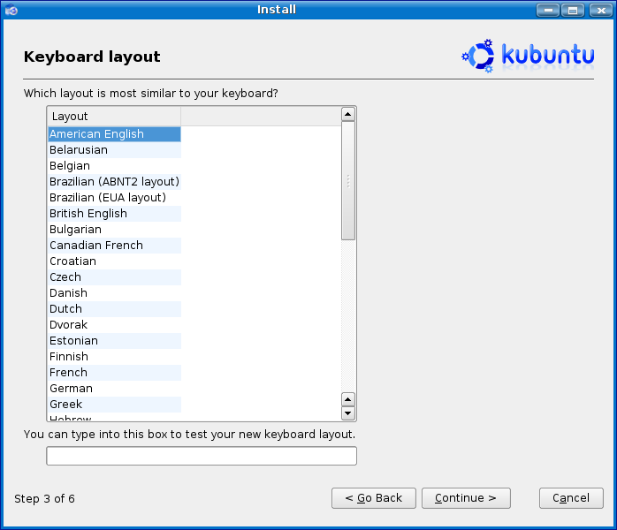Click the scroll up arrow at list top
This screenshot has width=617, height=530.
coord(347,114)
